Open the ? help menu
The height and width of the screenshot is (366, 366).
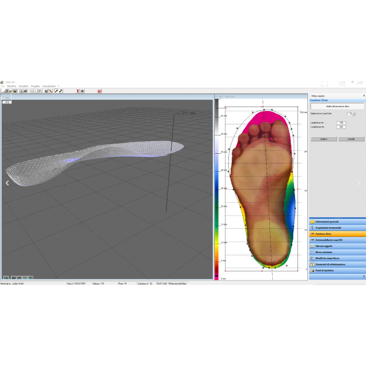[59, 86]
